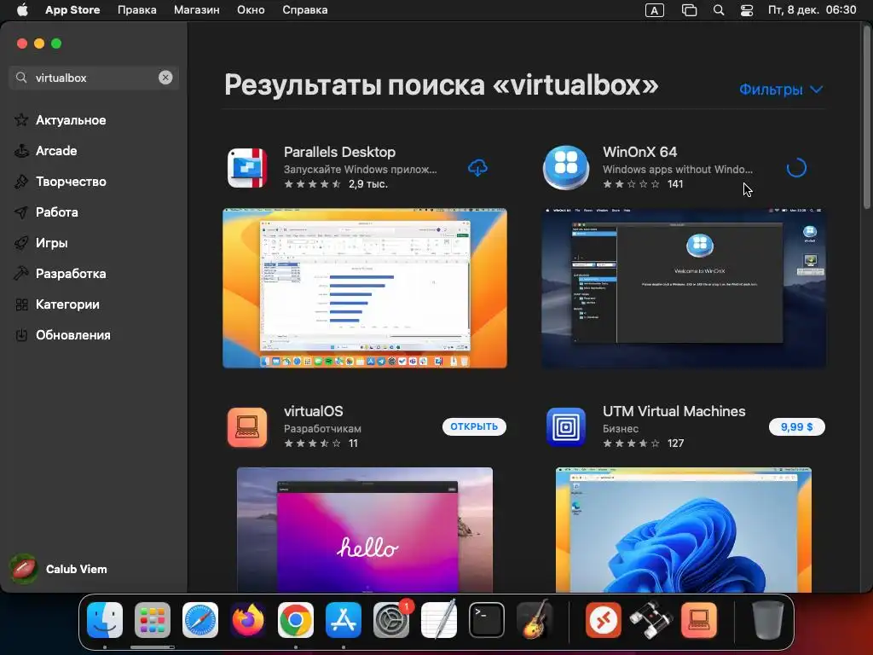Open the Apple menu
873x655 pixels.
coord(22,10)
